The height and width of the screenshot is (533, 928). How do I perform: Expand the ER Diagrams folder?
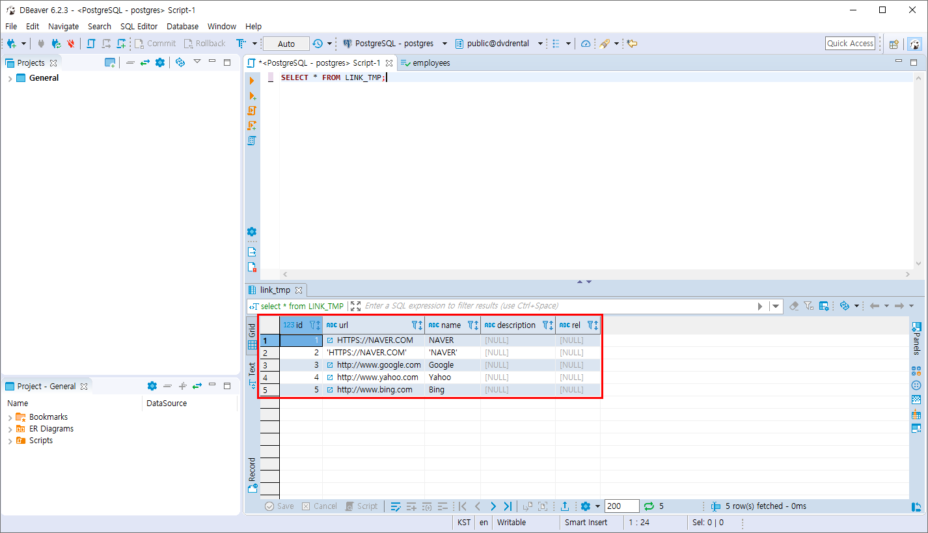tap(10, 429)
